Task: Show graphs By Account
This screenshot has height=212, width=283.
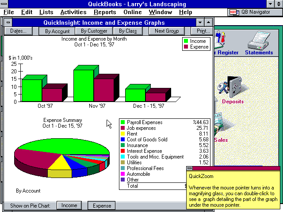Action: [x=57, y=31]
